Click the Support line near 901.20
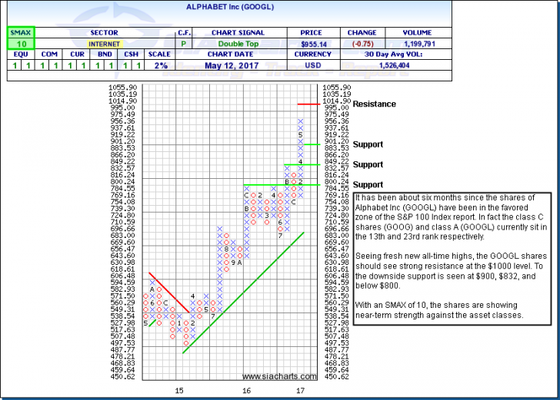 click(x=312, y=144)
